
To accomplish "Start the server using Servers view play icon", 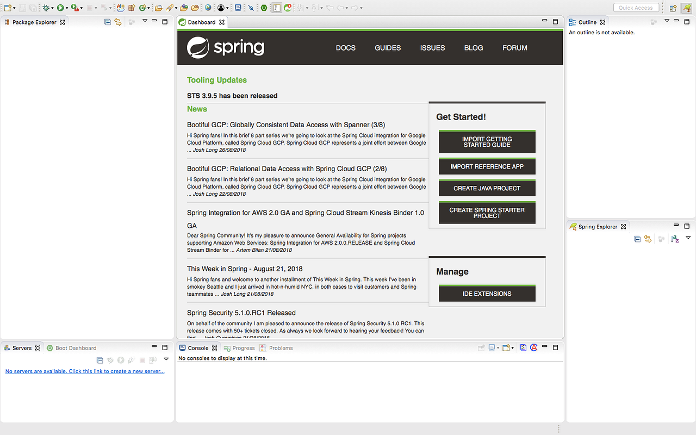I will (x=120, y=360).
